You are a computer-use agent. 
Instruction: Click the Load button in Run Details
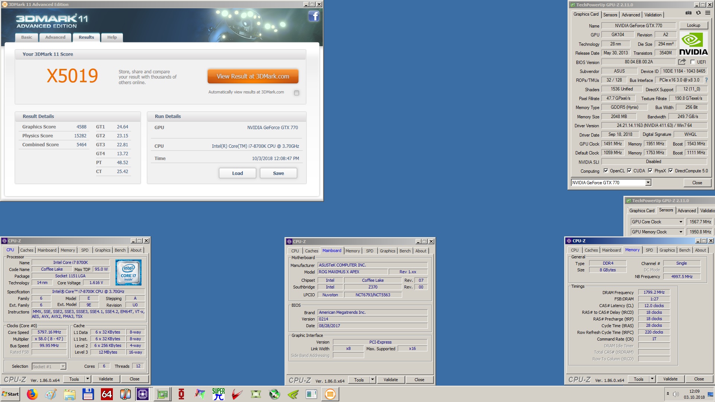click(237, 173)
